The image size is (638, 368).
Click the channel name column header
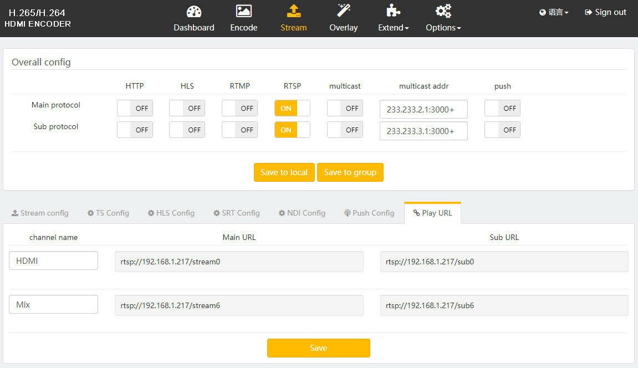[x=53, y=237]
